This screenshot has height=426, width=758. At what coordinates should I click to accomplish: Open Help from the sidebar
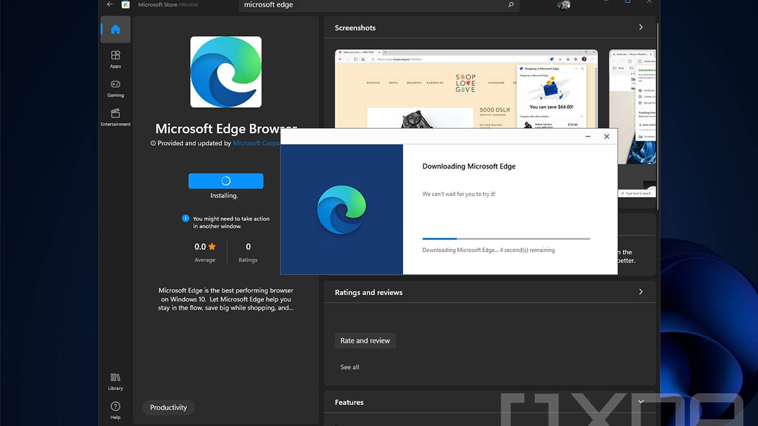115,410
